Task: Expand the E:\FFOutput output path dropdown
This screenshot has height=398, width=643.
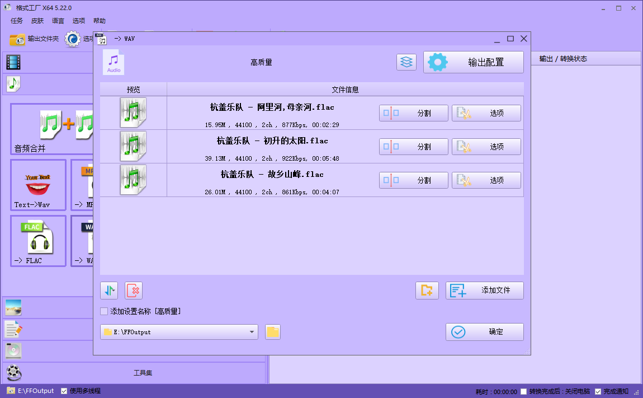Action: [252, 332]
